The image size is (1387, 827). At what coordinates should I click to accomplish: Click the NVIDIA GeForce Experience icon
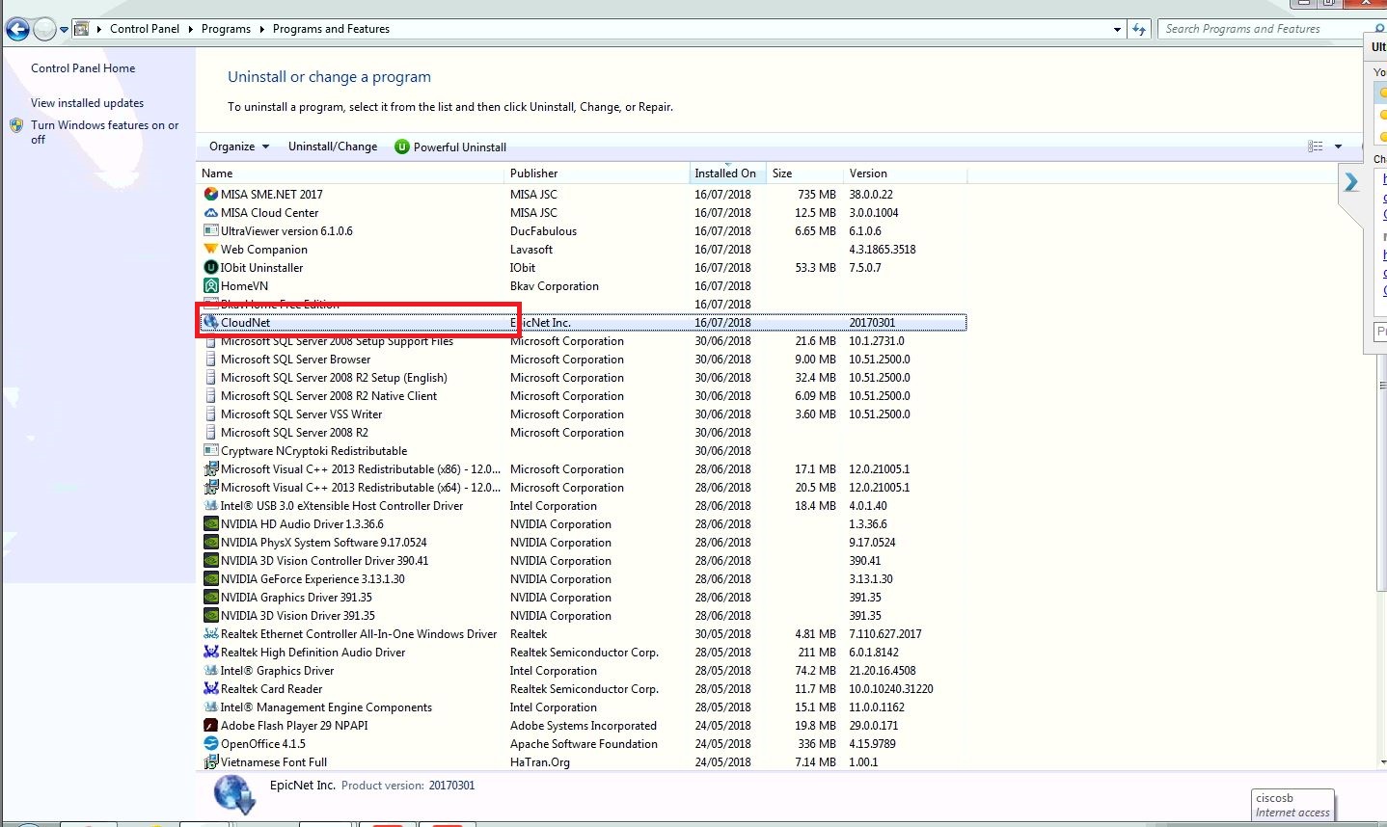(x=211, y=578)
